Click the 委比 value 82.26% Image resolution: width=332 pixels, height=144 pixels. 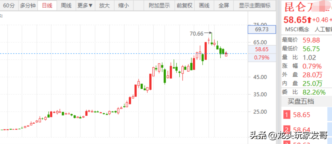pyautogui.click(x=314, y=92)
